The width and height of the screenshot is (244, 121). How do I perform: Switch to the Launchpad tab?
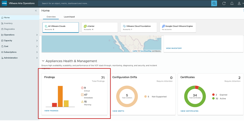69,17
